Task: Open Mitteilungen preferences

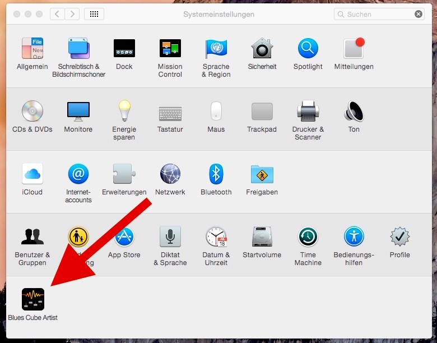Action: (354, 48)
